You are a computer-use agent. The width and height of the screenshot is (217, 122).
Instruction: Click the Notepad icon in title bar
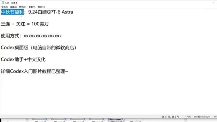pos(3,3)
